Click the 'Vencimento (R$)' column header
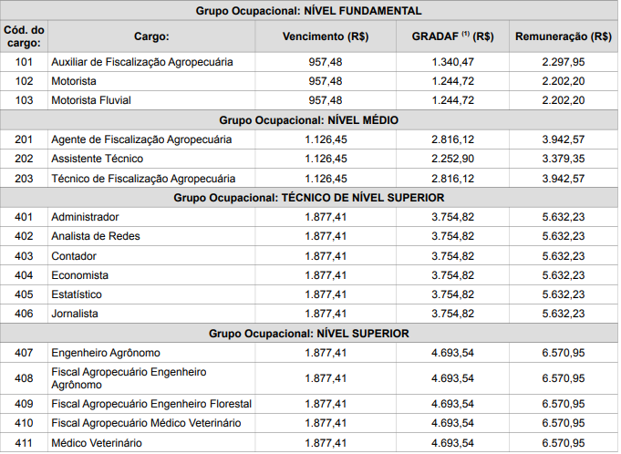 coord(325,37)
